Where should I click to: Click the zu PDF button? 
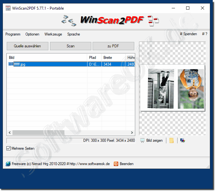coord(113,46)
